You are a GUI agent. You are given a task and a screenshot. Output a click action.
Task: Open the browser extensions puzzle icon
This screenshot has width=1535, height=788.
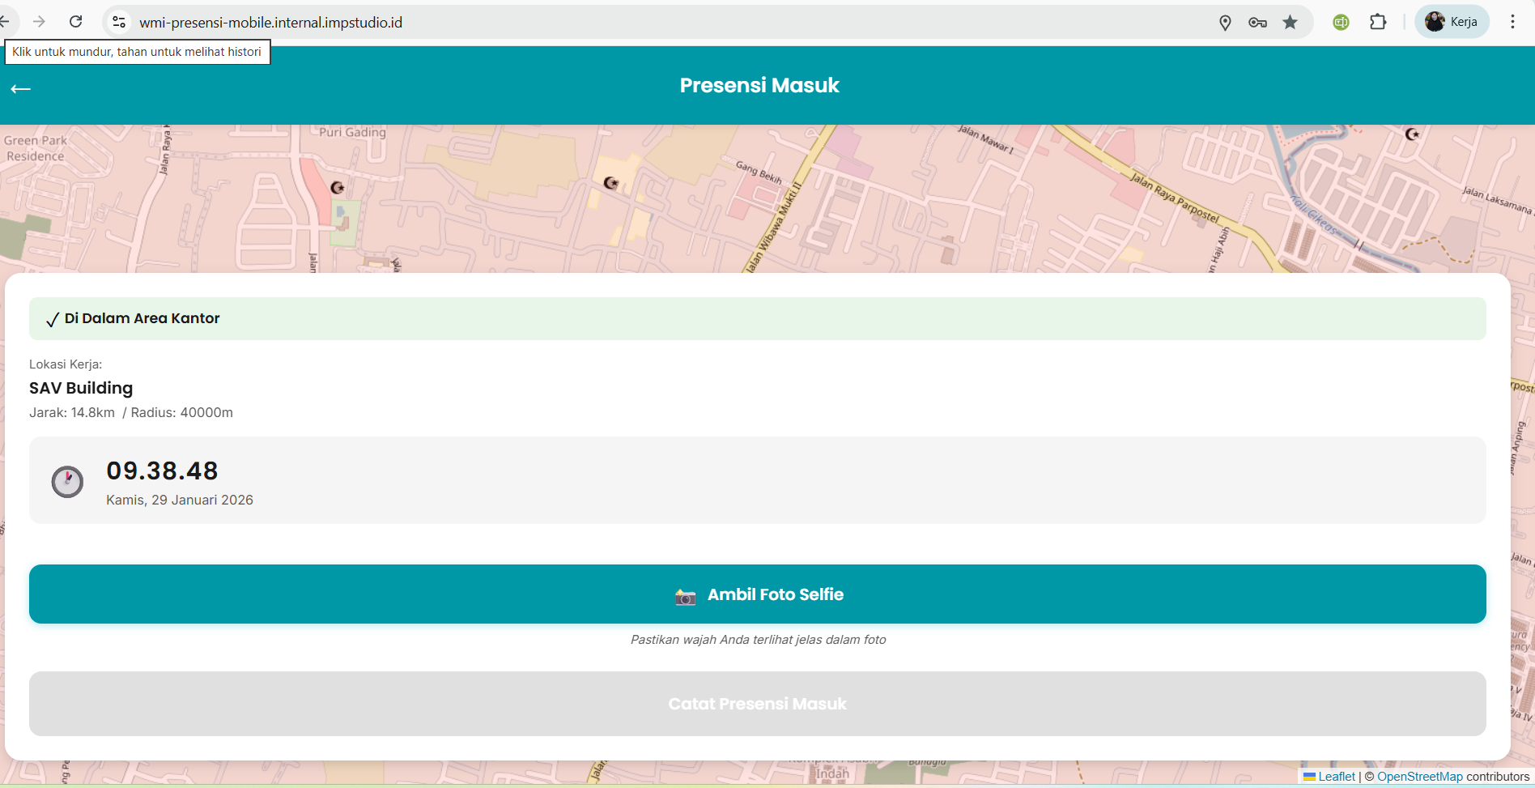tap(1378, 22)
